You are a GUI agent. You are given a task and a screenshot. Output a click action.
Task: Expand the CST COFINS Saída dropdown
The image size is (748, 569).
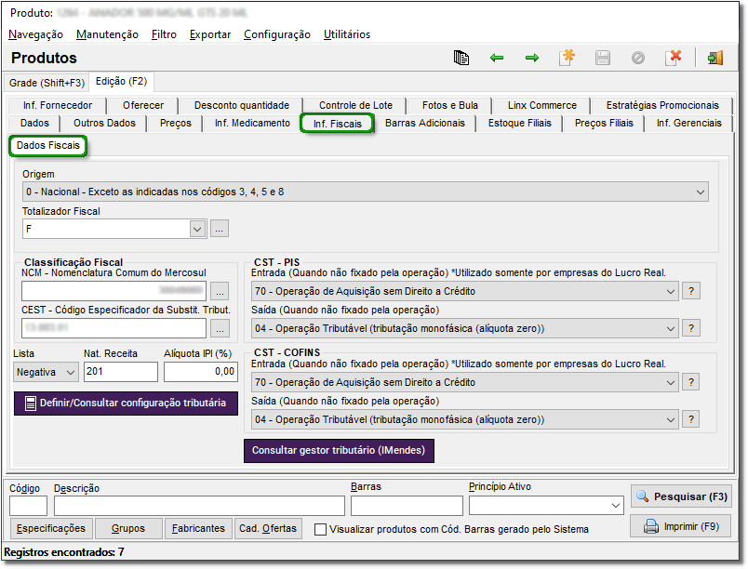point(670,419)
